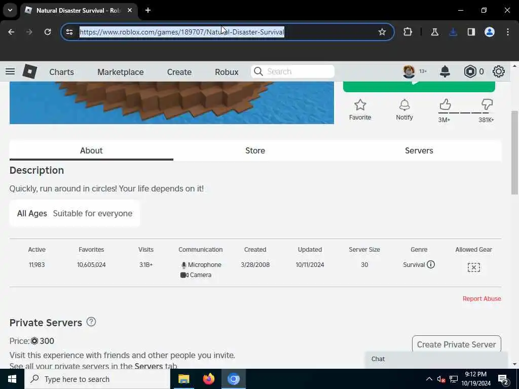This screenshot has height=389, width=519.
Task: Click the Microphone communication label
Action: pyautogui.click(x=201, y=264)
